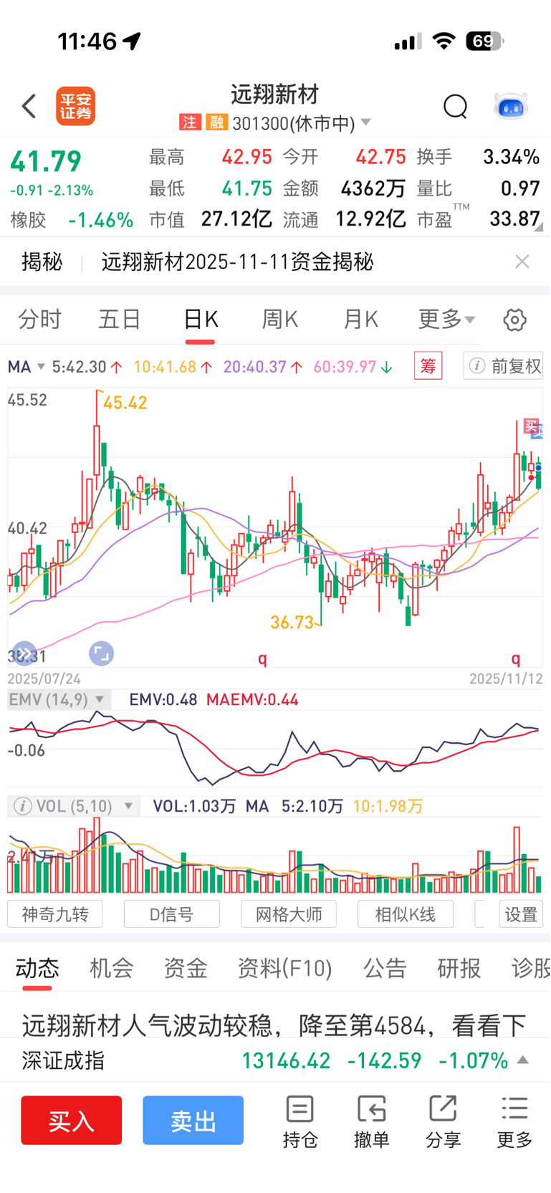
Task: Open the 研报 tab
Action: (x=459, y=969)
